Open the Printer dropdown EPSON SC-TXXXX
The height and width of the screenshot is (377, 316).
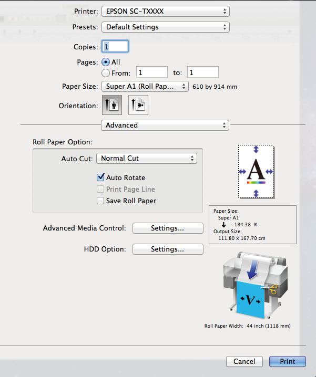pos(166,12)
